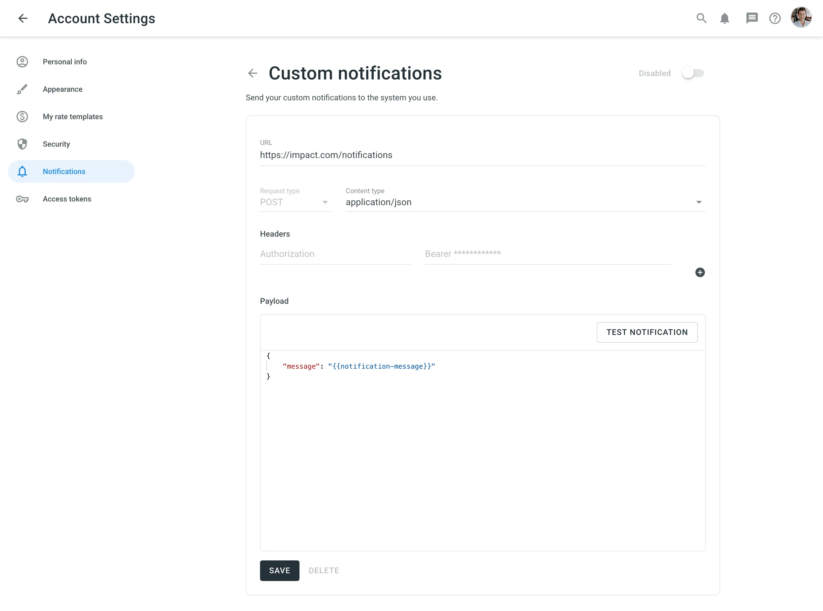Click the plus icon to add a header
Screen dimensions: 823x611
click(x=700, y=272)
